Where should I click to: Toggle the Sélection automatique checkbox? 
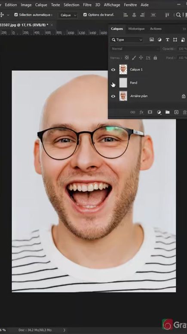click(16, 15)
